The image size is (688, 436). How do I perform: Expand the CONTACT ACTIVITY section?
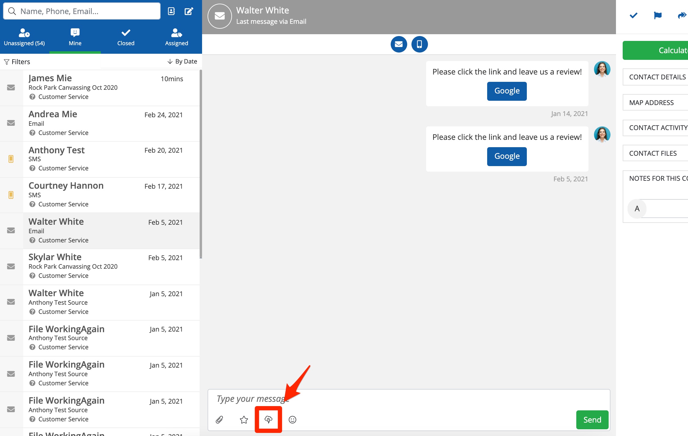point(658,128)
